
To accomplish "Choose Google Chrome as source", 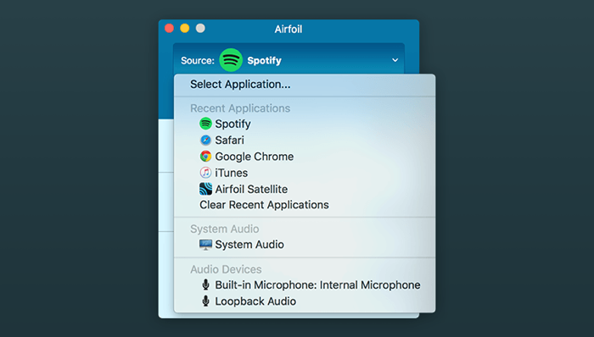I will [x=255, y=157].
